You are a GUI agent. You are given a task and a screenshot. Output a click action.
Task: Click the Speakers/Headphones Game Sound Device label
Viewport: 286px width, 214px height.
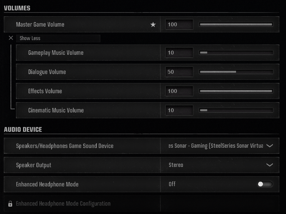[65, 146]
